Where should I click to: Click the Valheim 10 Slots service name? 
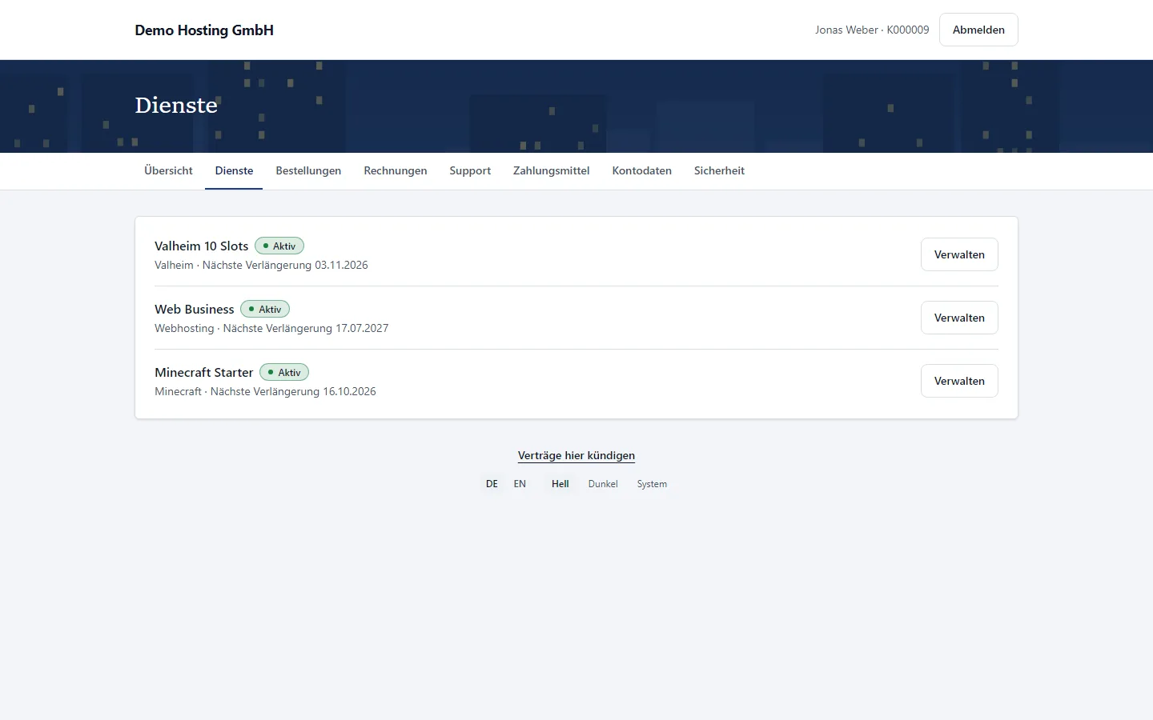tap(202, 246)
